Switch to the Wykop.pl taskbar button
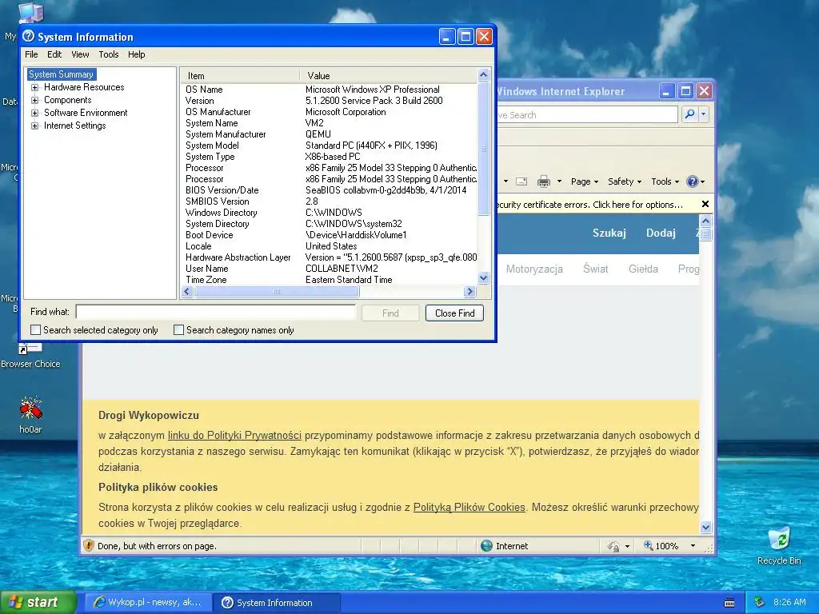Viewport: 819px width, 614px height. (148, 602)
